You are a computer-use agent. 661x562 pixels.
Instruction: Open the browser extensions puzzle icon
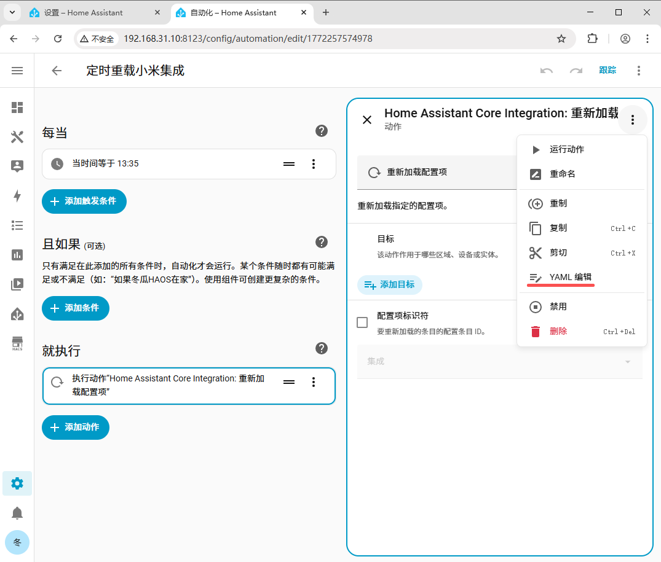point(592,39)
